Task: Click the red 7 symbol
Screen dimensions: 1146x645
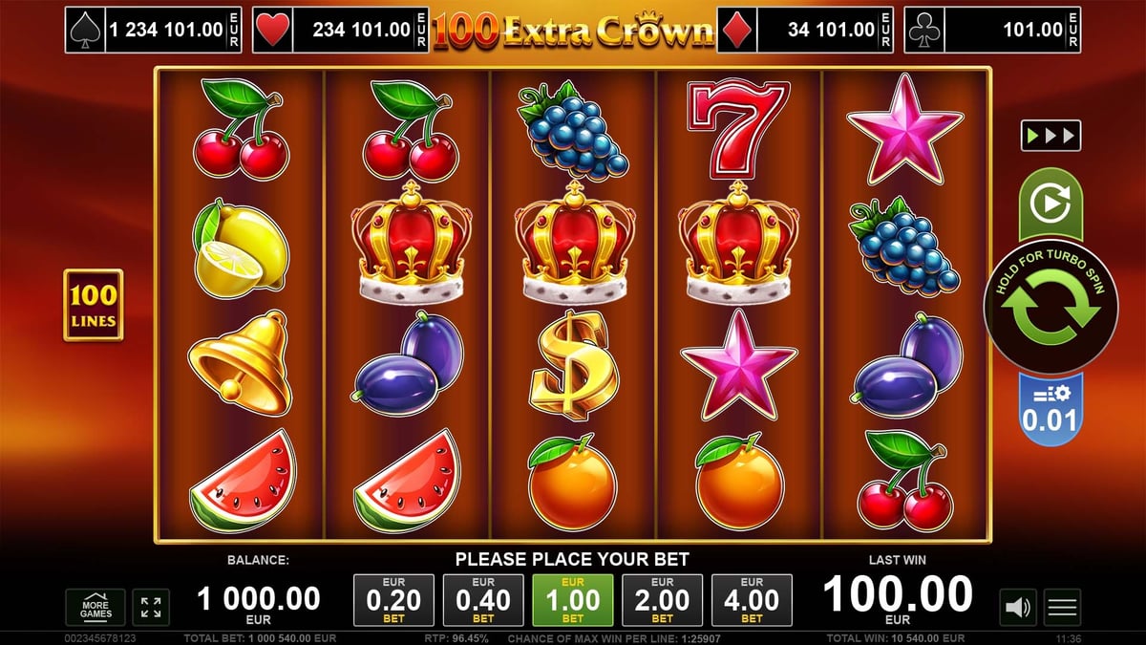Action: pyautogui.click(x=736, y=129)
